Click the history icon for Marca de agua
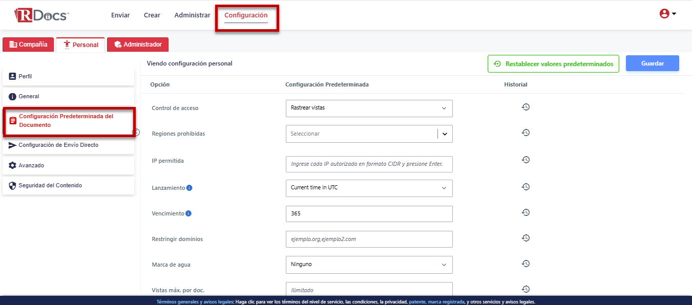 click(x=526, y=264)
